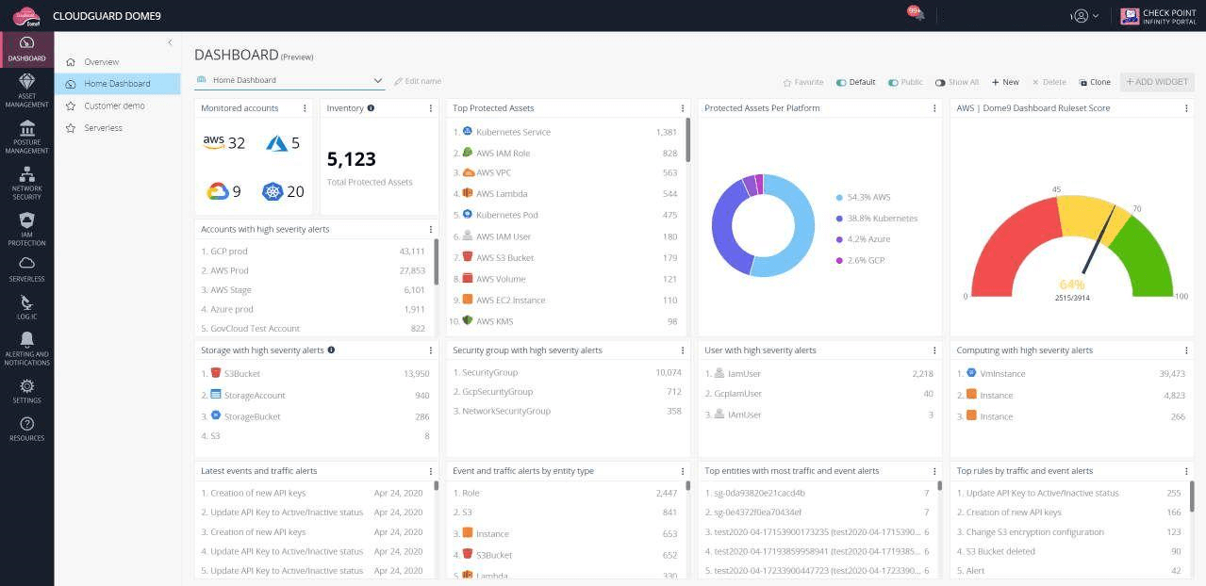Click AWS KMS asset icon
Viewport: 1206px width, 586px height.
(x=468, y=320)
